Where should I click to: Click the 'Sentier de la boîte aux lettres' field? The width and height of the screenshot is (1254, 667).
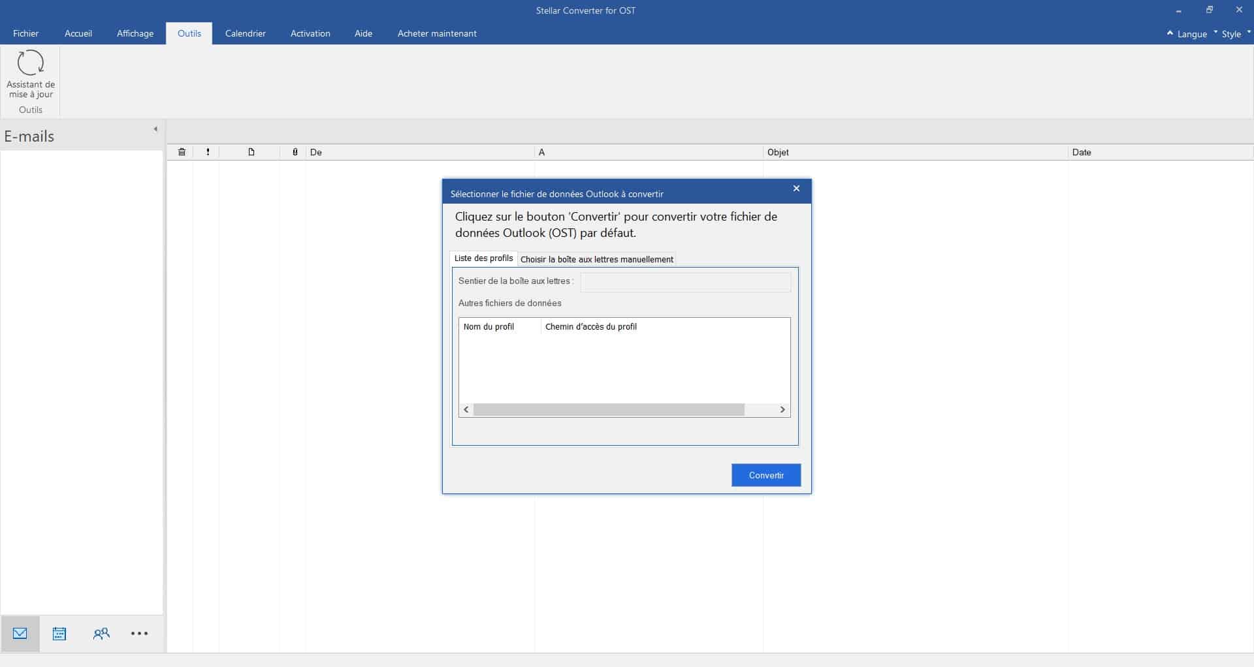(x=685, y=282)
